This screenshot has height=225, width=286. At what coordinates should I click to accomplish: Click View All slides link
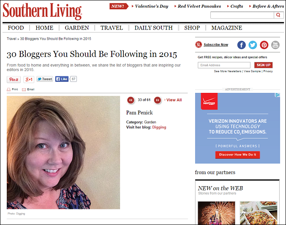coord(174,100)
